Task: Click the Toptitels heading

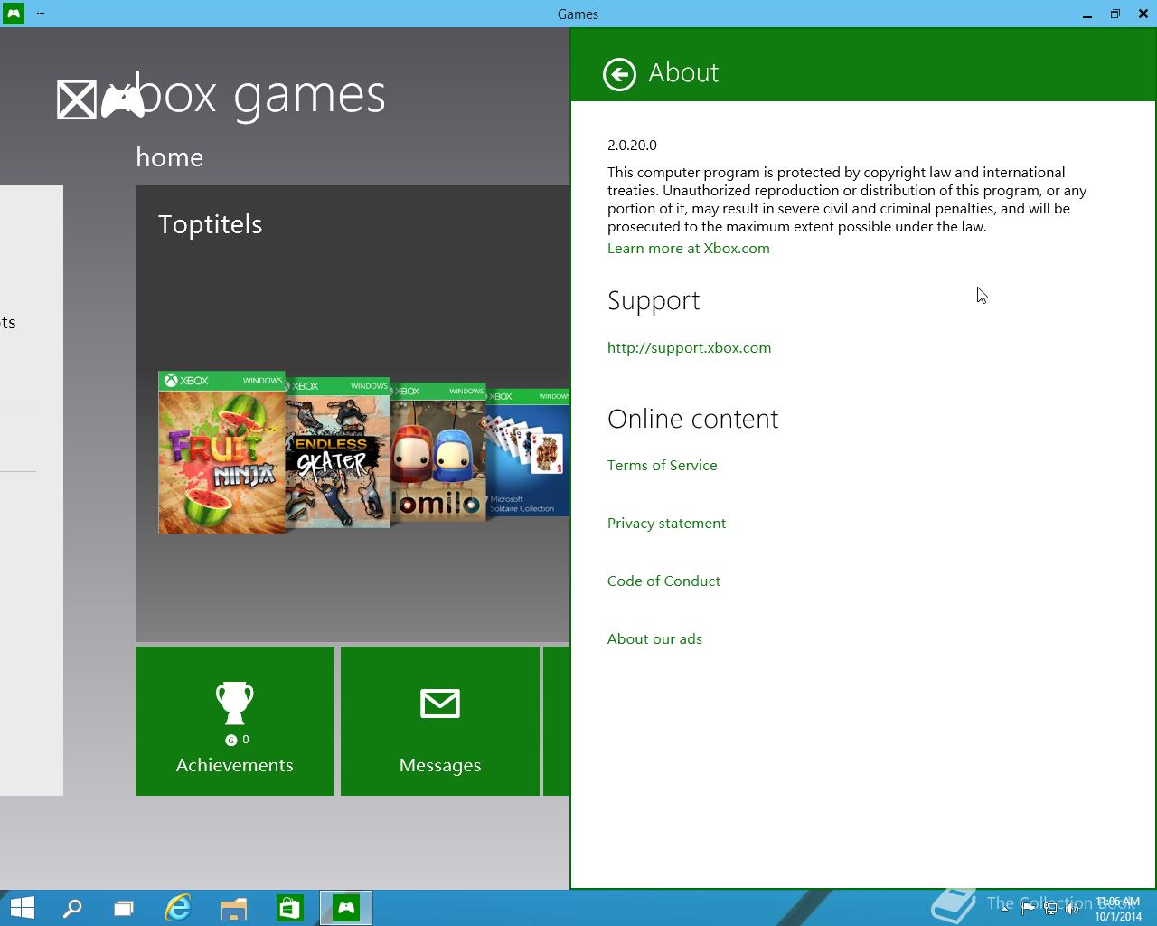Action: tap(210, 224)
